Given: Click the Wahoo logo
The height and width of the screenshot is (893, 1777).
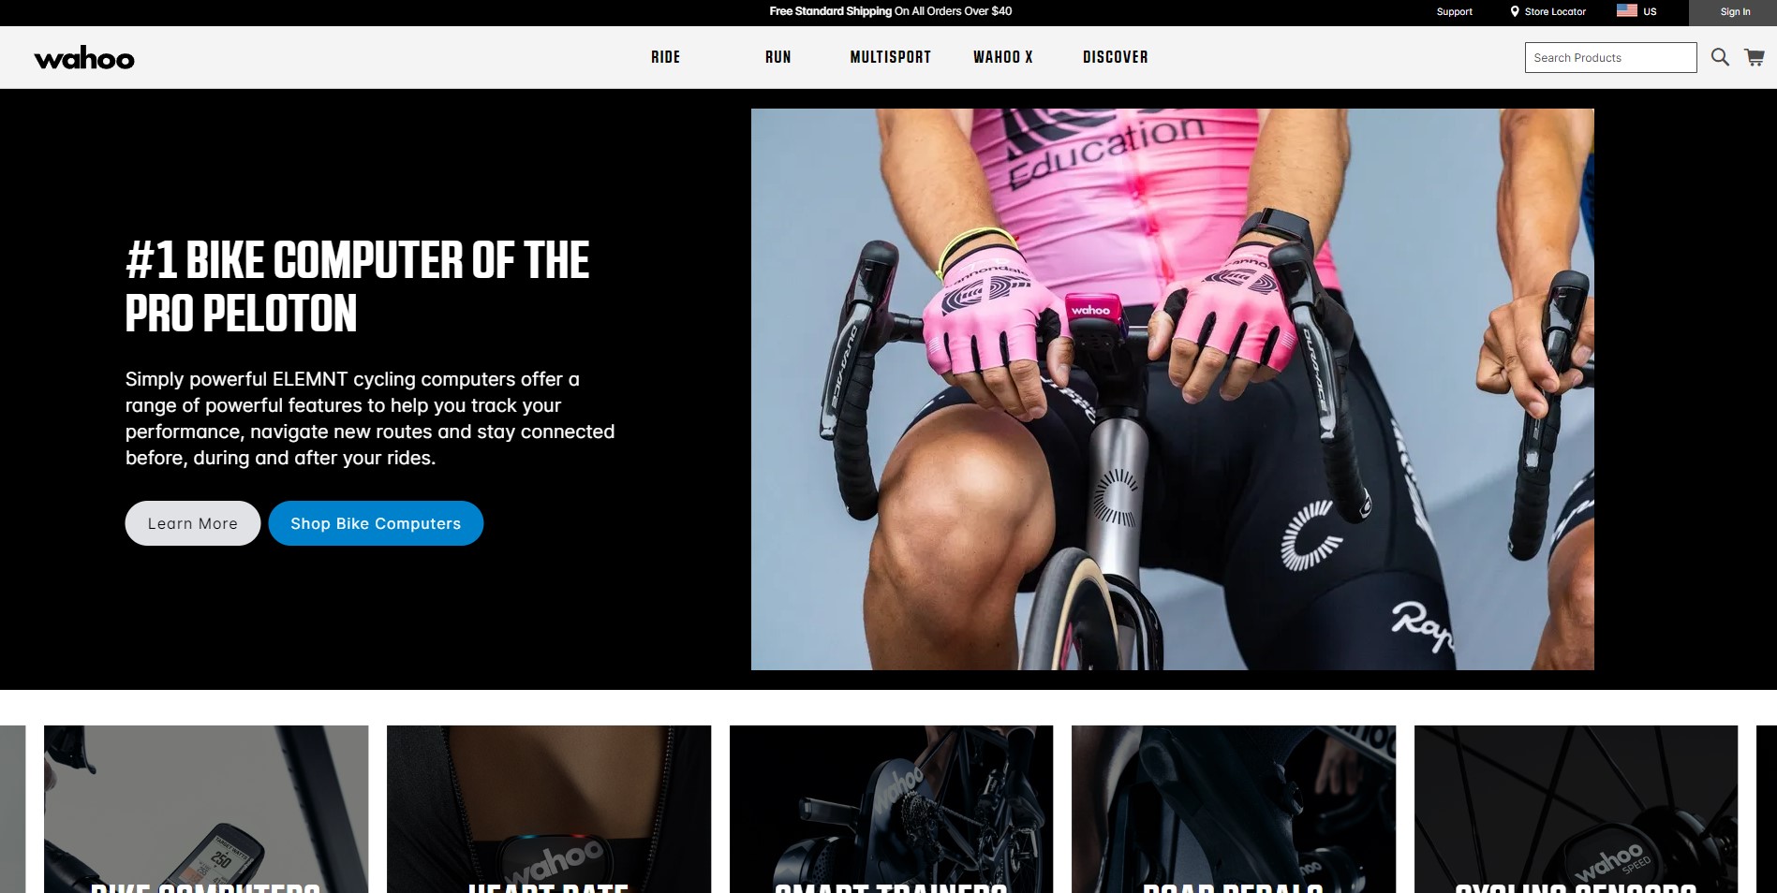Looking at the screenshot, I should click(84, 58).
